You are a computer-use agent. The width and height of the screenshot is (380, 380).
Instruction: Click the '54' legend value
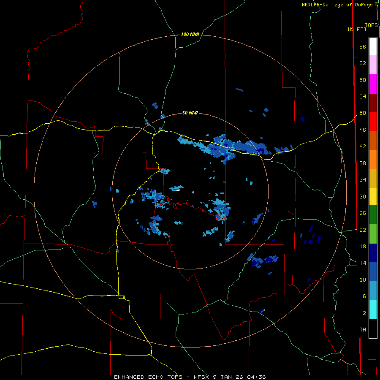click(x=363, y=96)
